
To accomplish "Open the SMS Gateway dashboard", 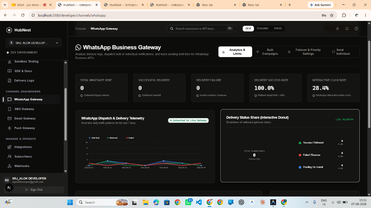I will [24, 109].
